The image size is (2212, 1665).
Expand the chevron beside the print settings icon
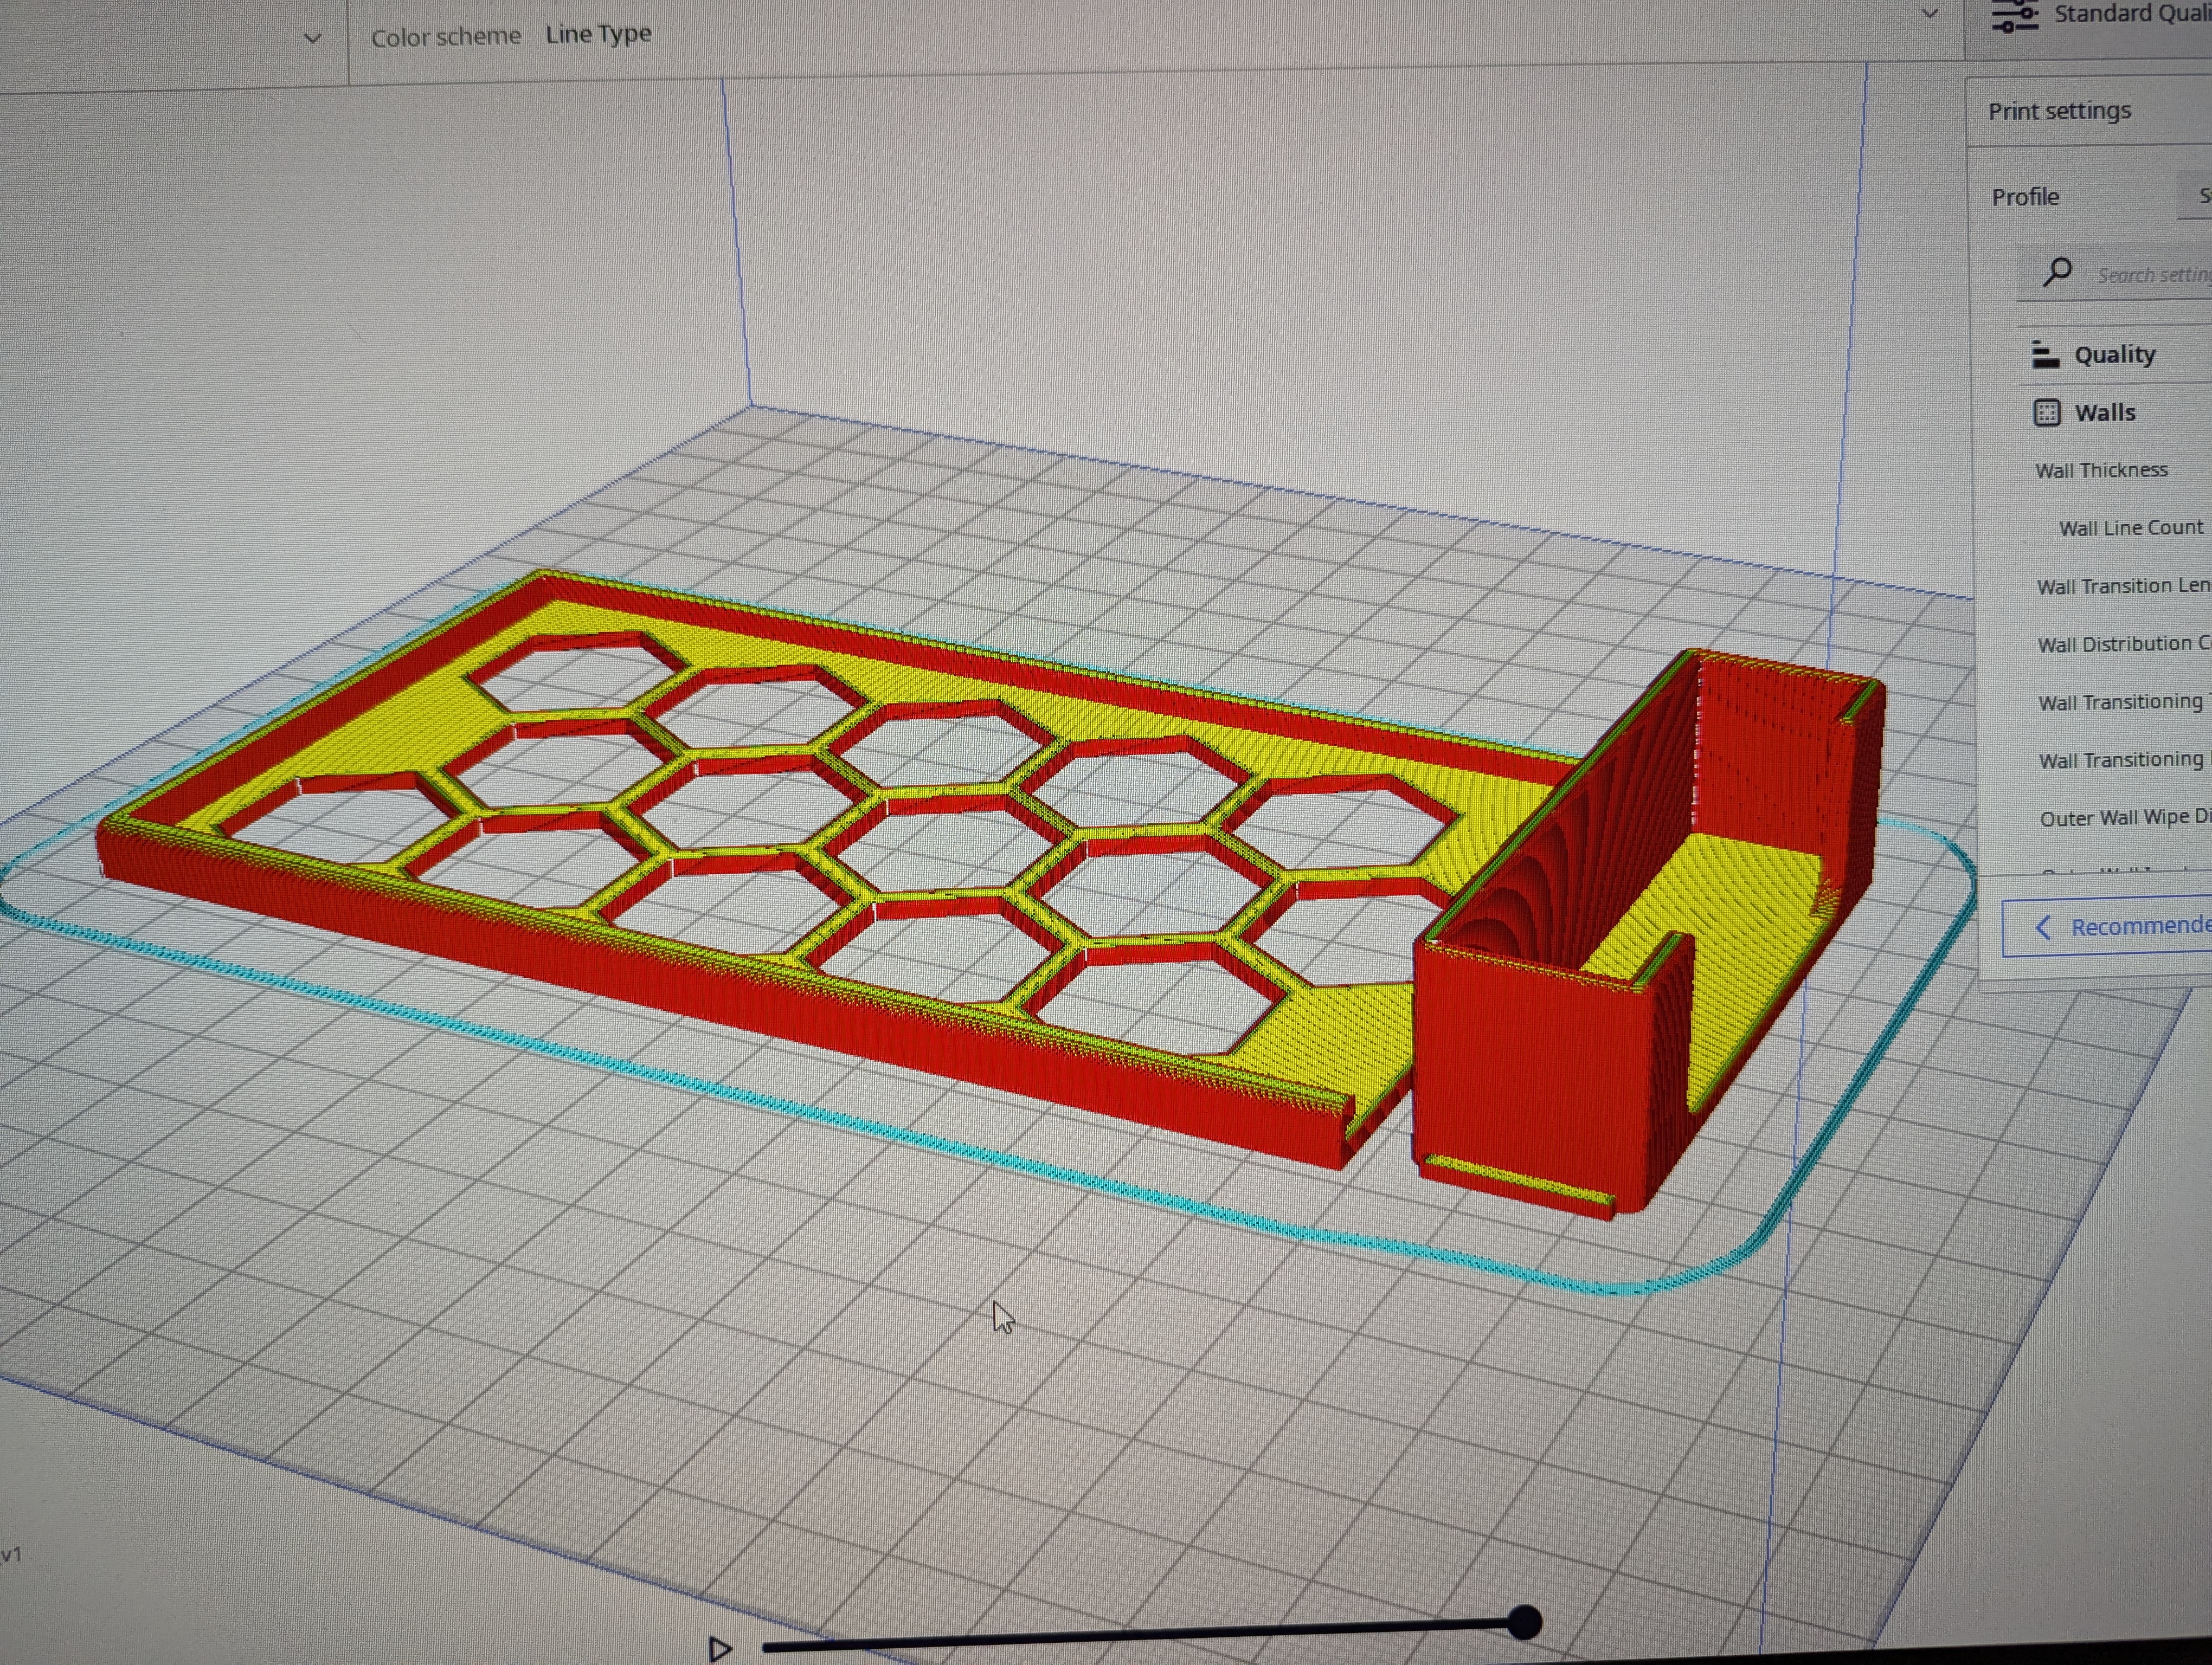click(1930, 14)
